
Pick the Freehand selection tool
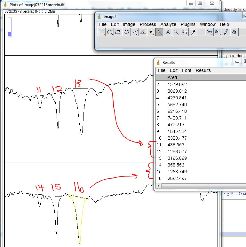coord(127,32)
